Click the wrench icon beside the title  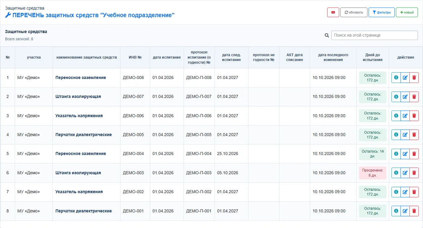(x=8, y=15)
